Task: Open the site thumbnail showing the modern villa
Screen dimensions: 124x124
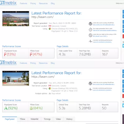Action: [16, 78]
